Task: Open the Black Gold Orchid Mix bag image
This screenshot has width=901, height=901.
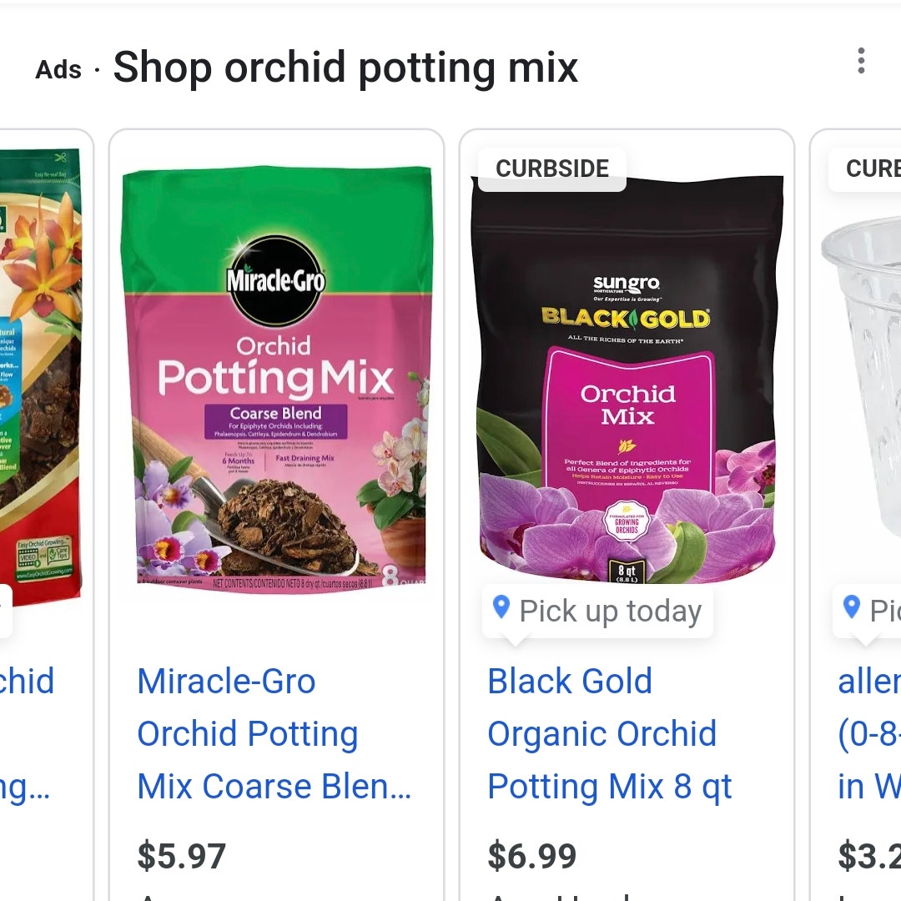Action: coord(627,380)
